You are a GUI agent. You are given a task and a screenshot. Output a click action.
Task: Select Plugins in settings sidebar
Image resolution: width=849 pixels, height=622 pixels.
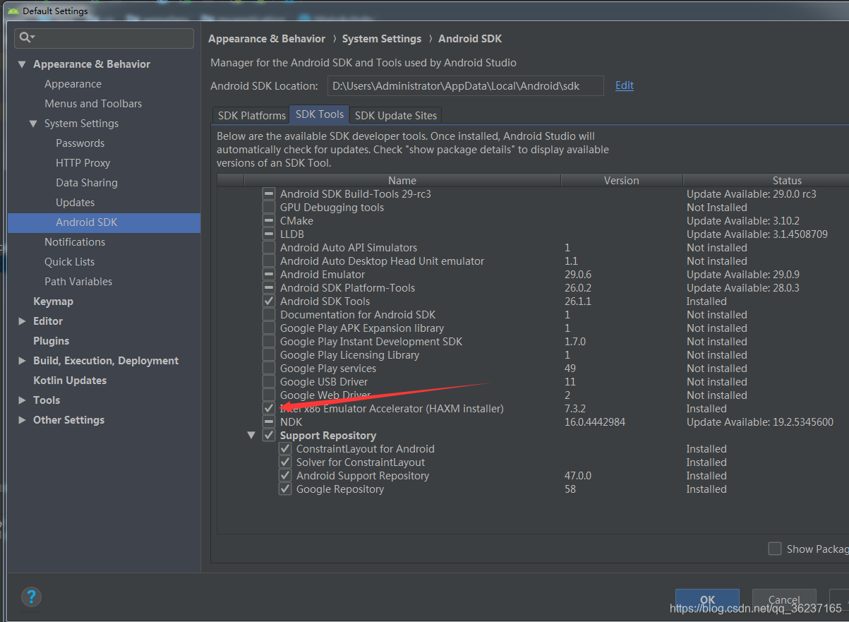coord(51,341)
